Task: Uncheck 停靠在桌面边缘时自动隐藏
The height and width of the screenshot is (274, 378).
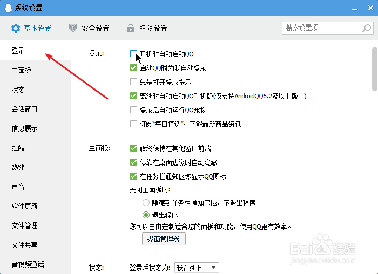Action: (x=133, y=162)
